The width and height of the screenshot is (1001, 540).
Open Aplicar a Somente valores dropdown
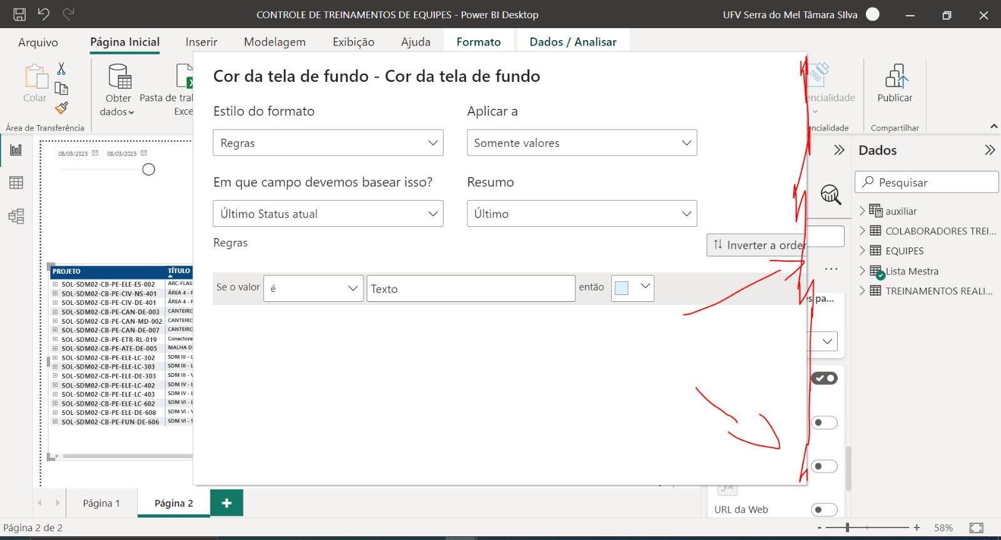582,142
